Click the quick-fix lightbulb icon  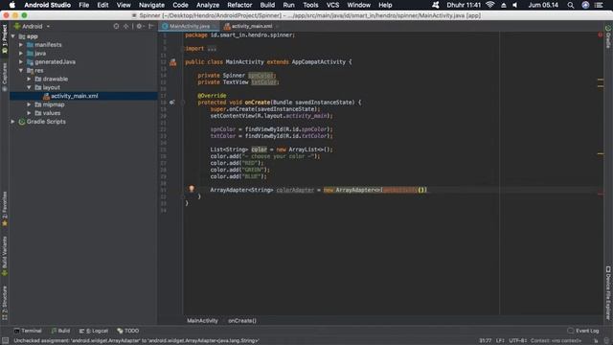(x=192, y=189)
